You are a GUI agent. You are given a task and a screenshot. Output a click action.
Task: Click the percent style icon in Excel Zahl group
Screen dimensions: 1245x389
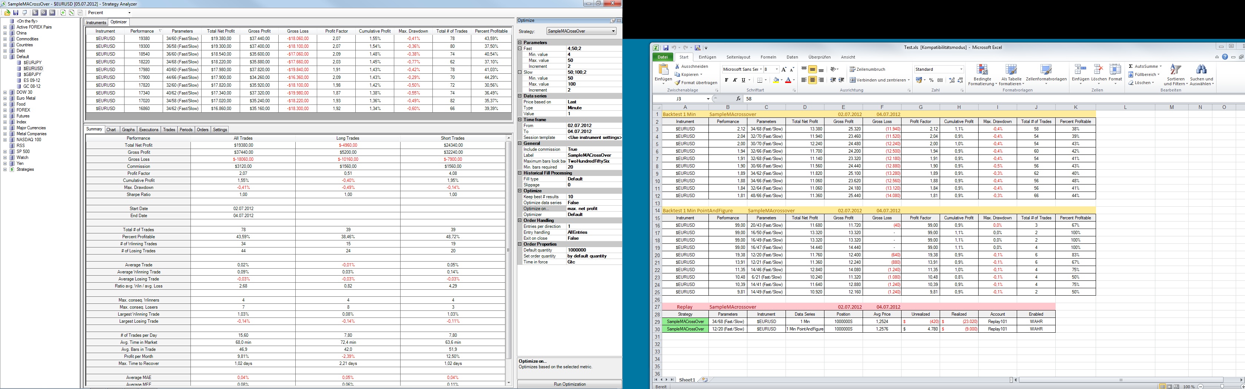931,80
